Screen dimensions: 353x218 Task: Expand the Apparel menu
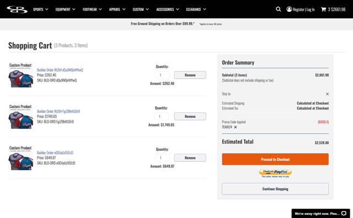point(117,9)
